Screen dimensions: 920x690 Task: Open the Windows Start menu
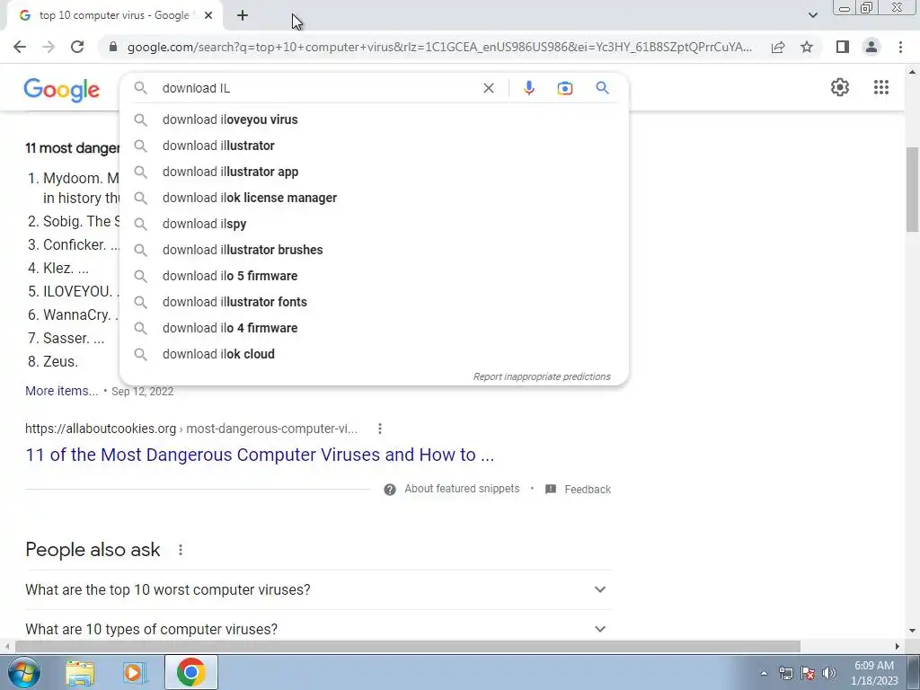pos(23,672)
